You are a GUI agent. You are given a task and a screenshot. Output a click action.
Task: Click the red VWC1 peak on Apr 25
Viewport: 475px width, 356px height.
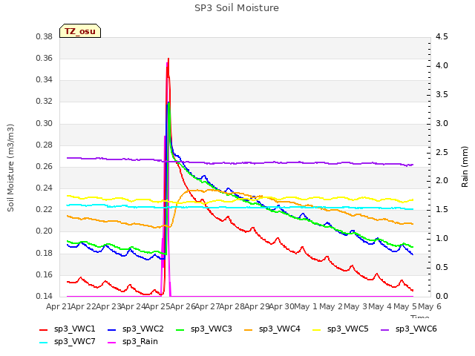pos(168,59)
